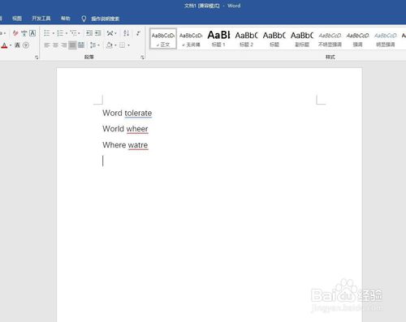406x322 pixels.
Task: Click the increase indent icon
Action: [x=98, y=33]
